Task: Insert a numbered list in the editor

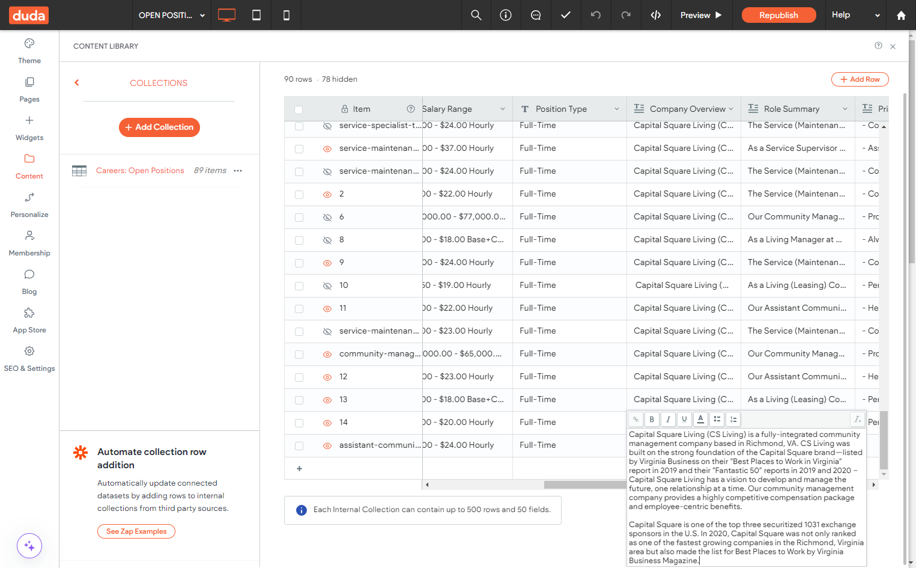Action: 733,420
